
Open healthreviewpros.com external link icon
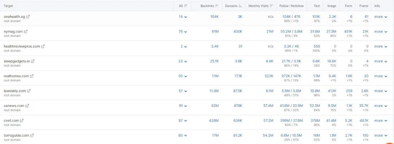tap(43, 46)
